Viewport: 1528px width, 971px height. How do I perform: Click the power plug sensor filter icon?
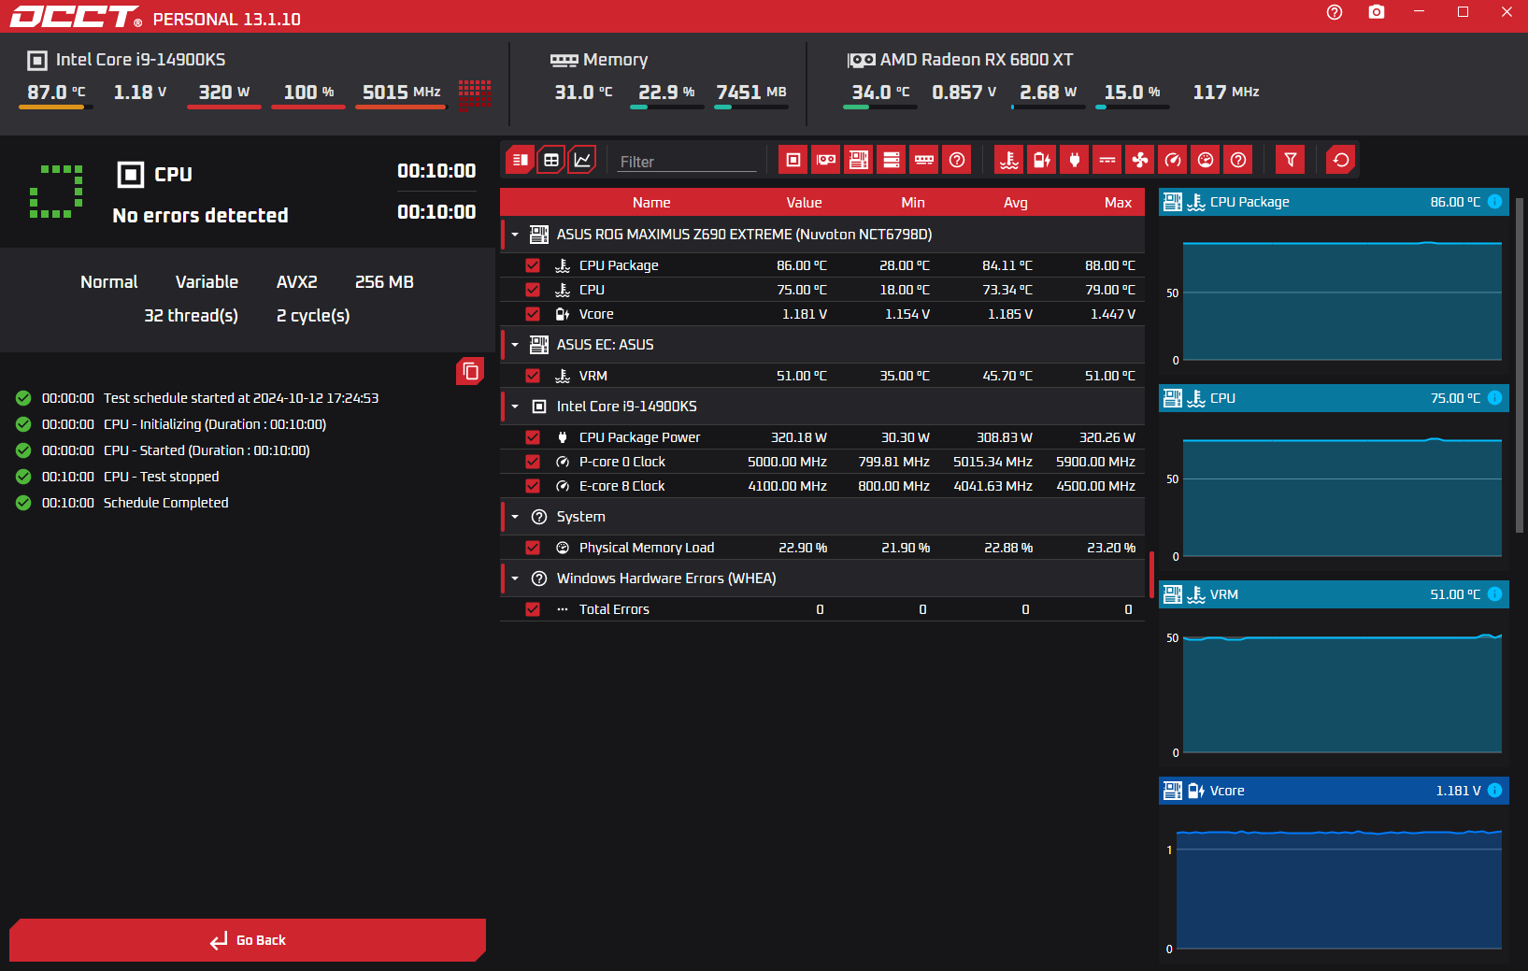point(1075,160)
